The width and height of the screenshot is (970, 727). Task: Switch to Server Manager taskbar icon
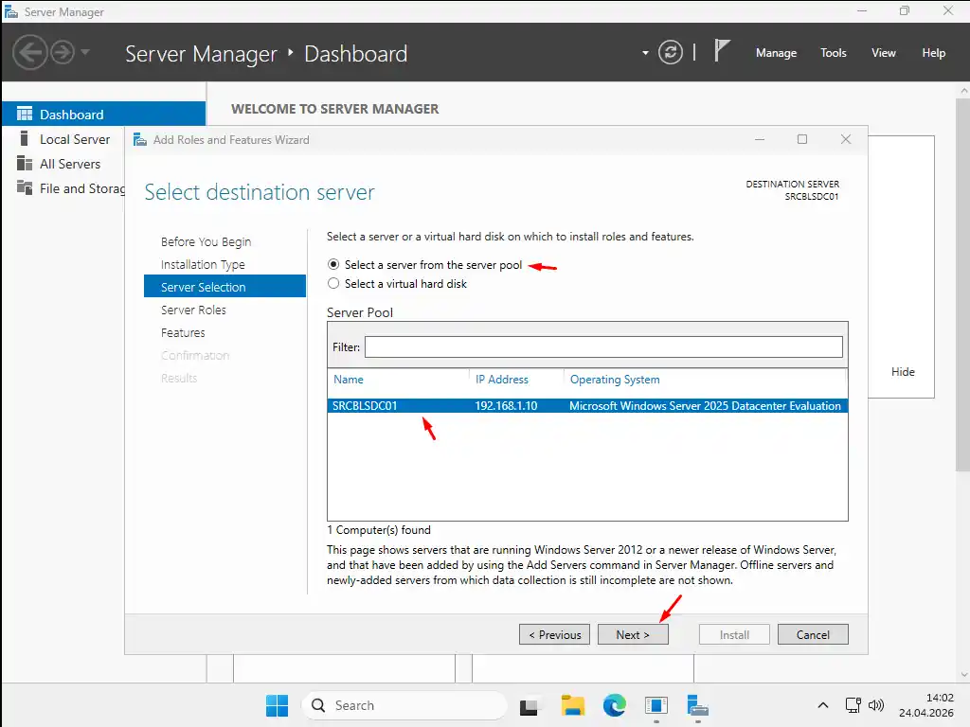click(697, 705)
